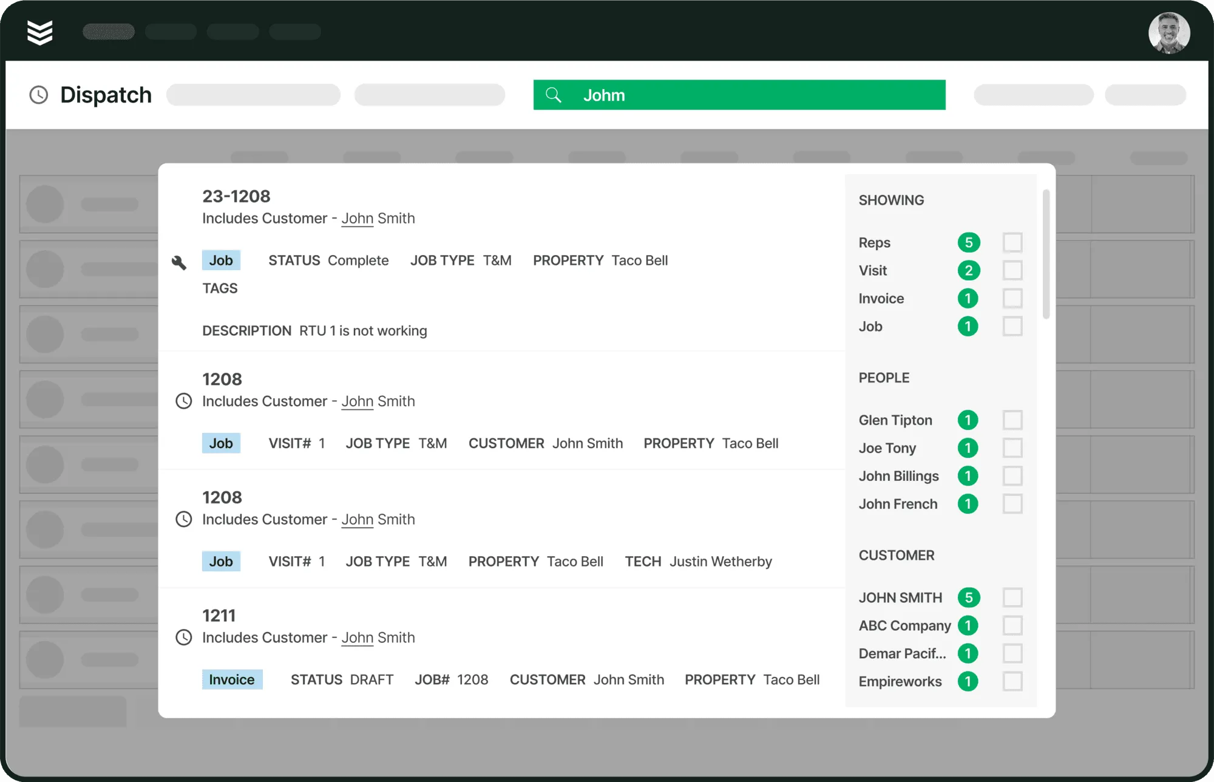The image size is (1214, 782).
Task: Check the JOHN SMITH customer checkbox
Action: 1012,597
